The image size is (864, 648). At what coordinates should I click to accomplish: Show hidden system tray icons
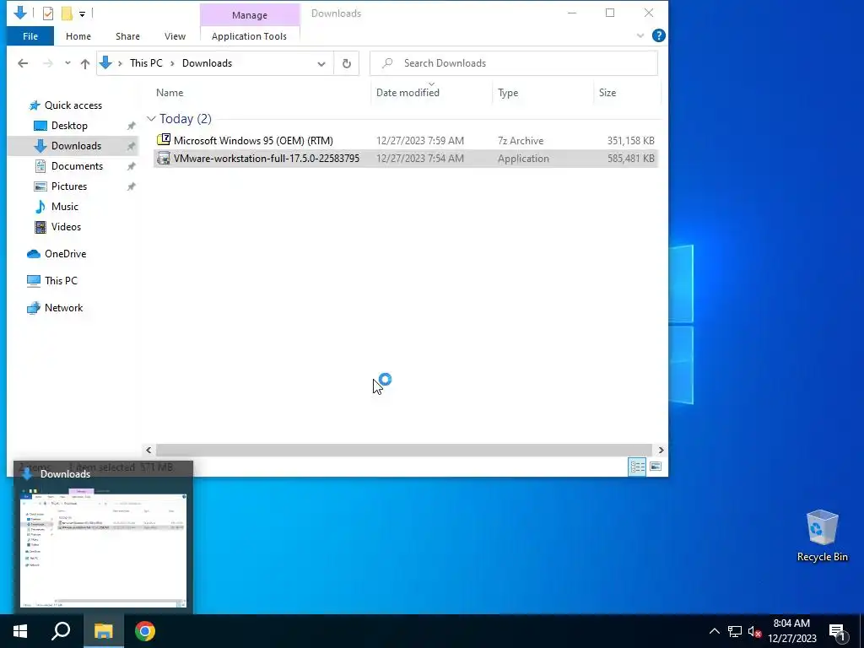(714, 631)
